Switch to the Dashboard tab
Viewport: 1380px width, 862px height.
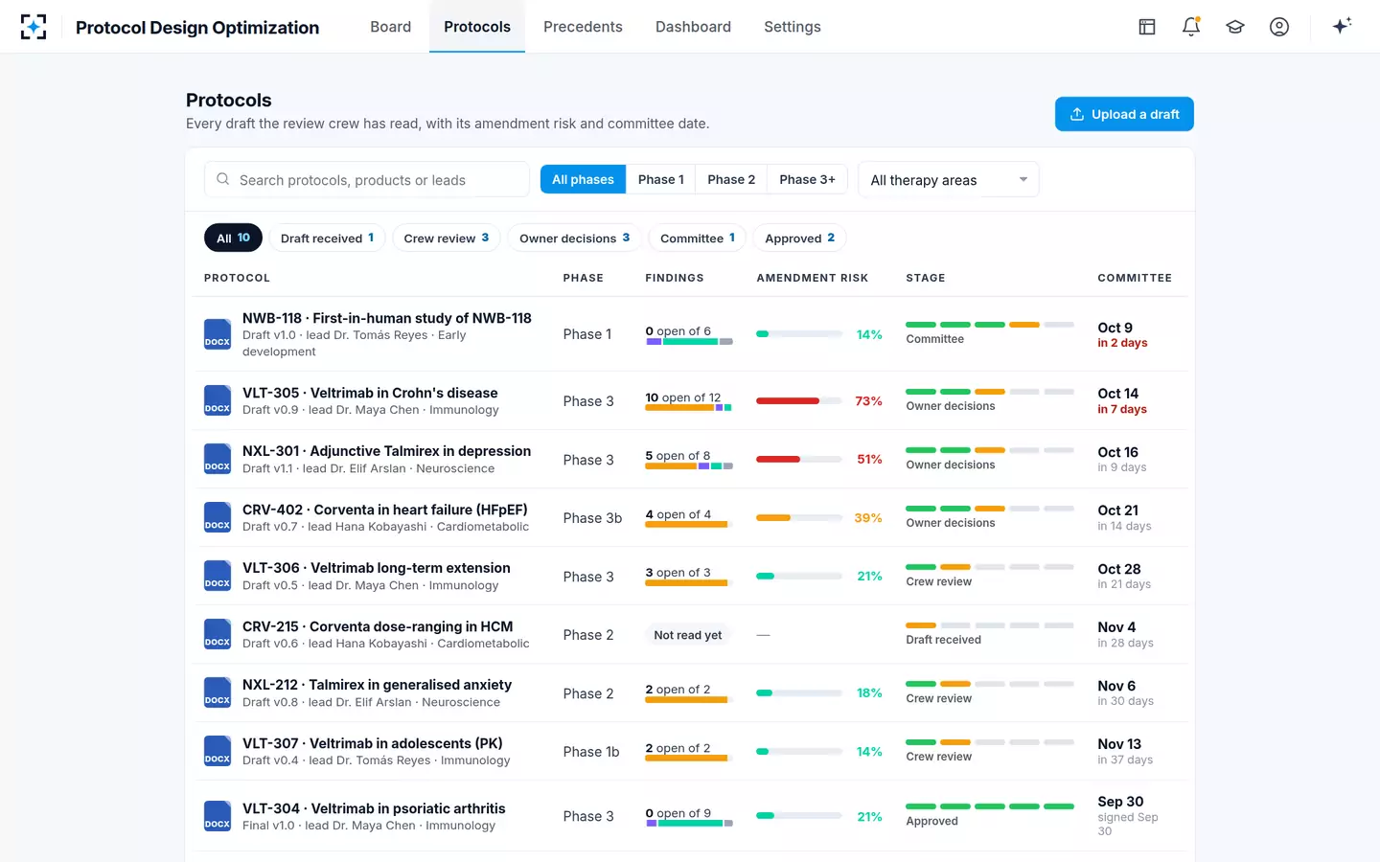[x=693, y=27]
